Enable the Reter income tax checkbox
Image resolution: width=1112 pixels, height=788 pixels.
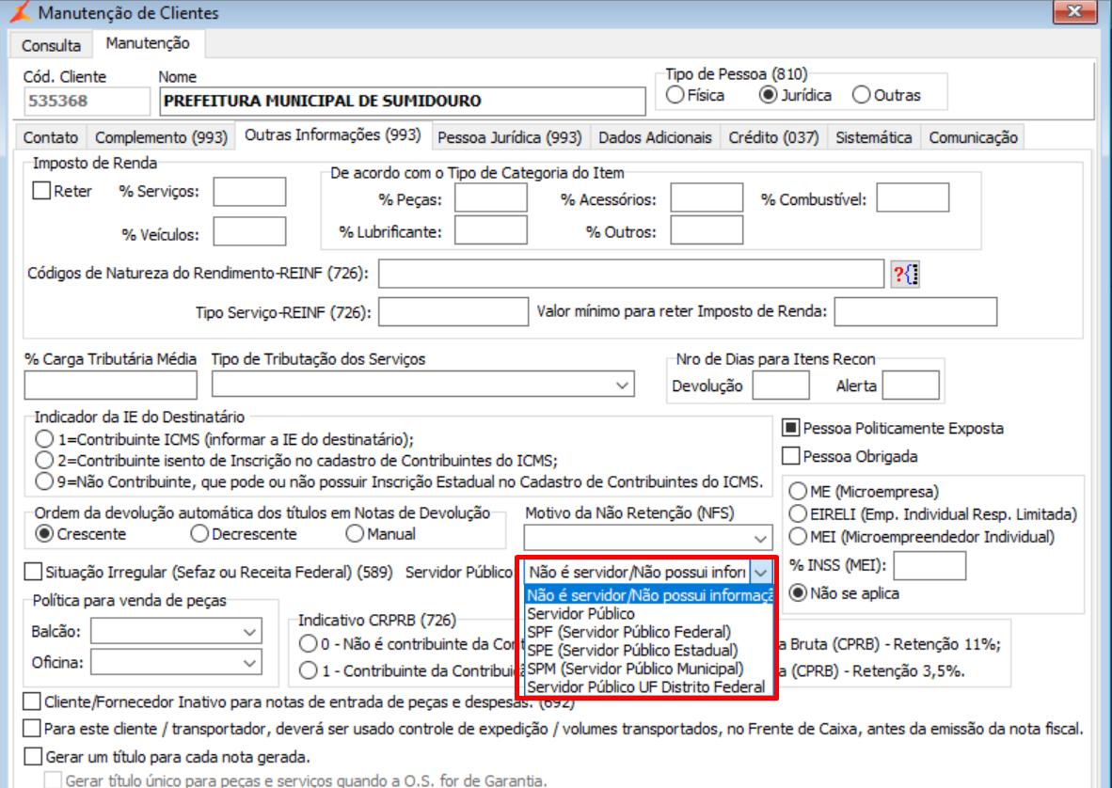click(41, 191)
